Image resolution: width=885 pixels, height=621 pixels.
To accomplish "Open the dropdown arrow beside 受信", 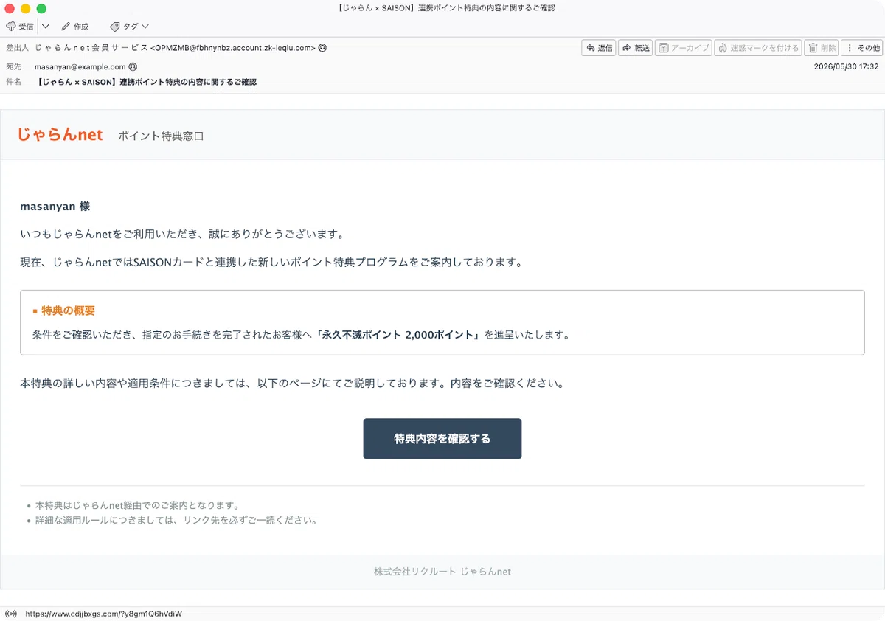I will [46, 26].
